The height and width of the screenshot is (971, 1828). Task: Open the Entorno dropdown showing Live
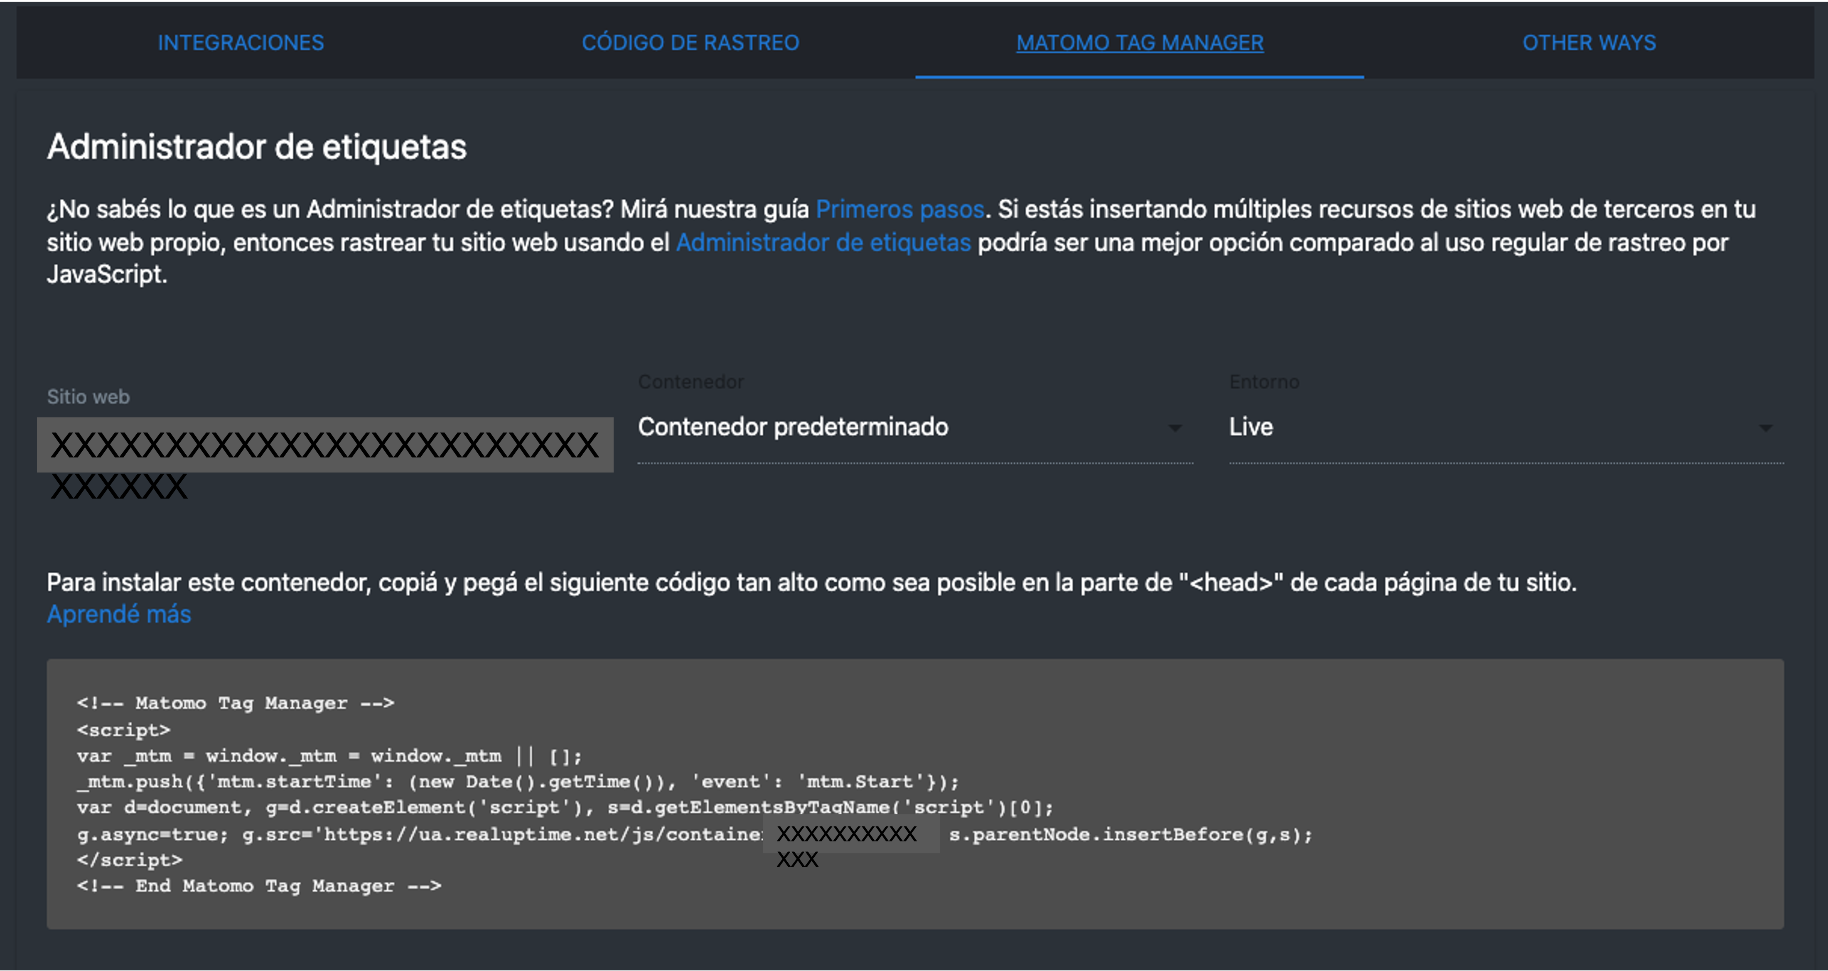pos(1506,427)
